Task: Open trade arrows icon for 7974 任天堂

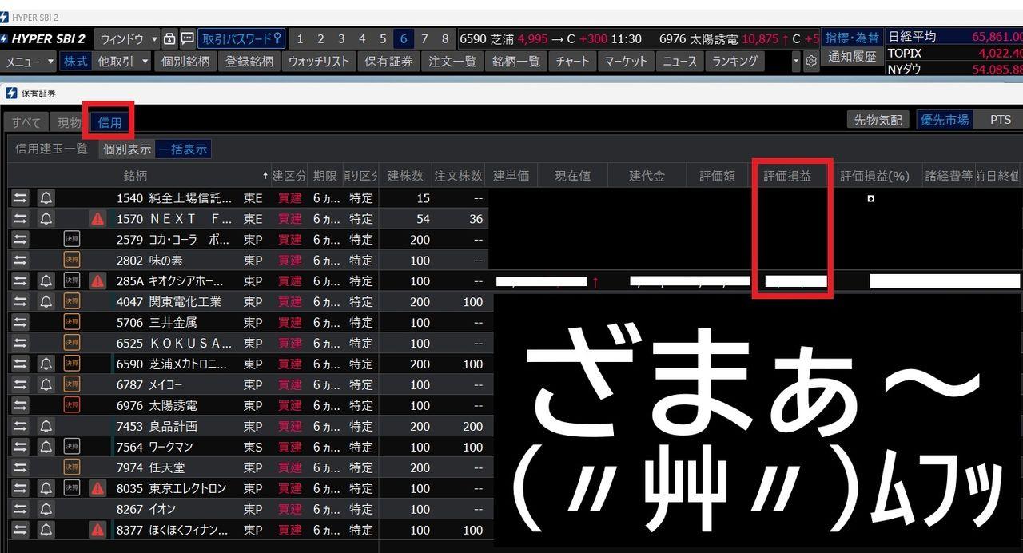Action: point(20,468)
